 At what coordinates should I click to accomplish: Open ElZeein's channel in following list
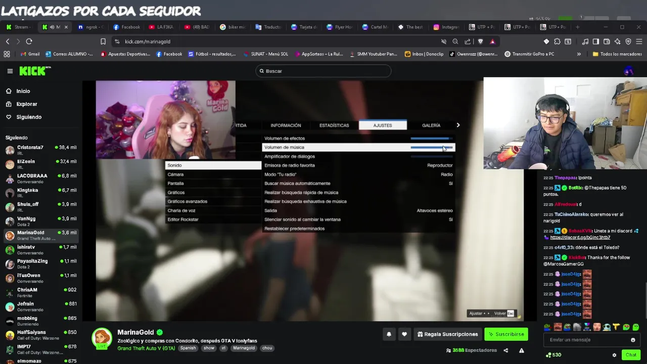coord(40,164)
